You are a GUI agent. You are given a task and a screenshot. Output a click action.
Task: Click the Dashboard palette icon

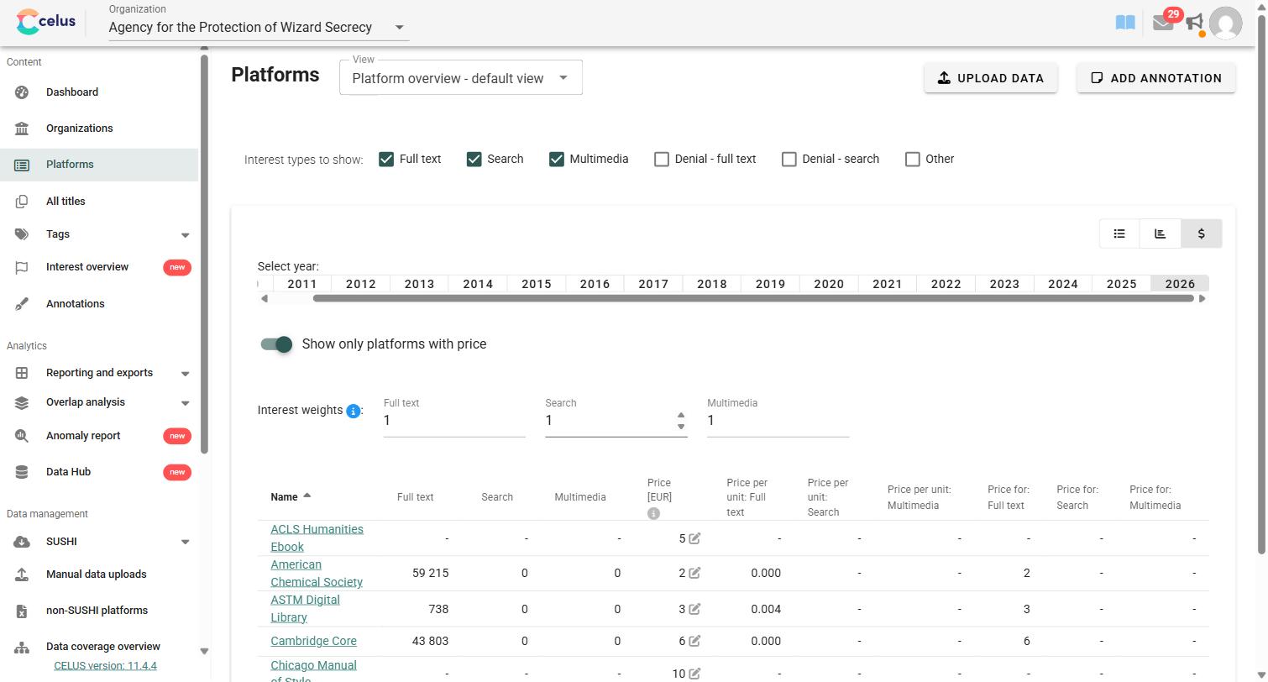coord(22,92)
